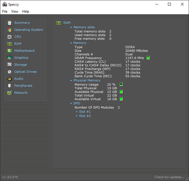Screen dimensions: 189x181
Task: Click the green DRAM Frequency indicator
Action: click(148, 58)
